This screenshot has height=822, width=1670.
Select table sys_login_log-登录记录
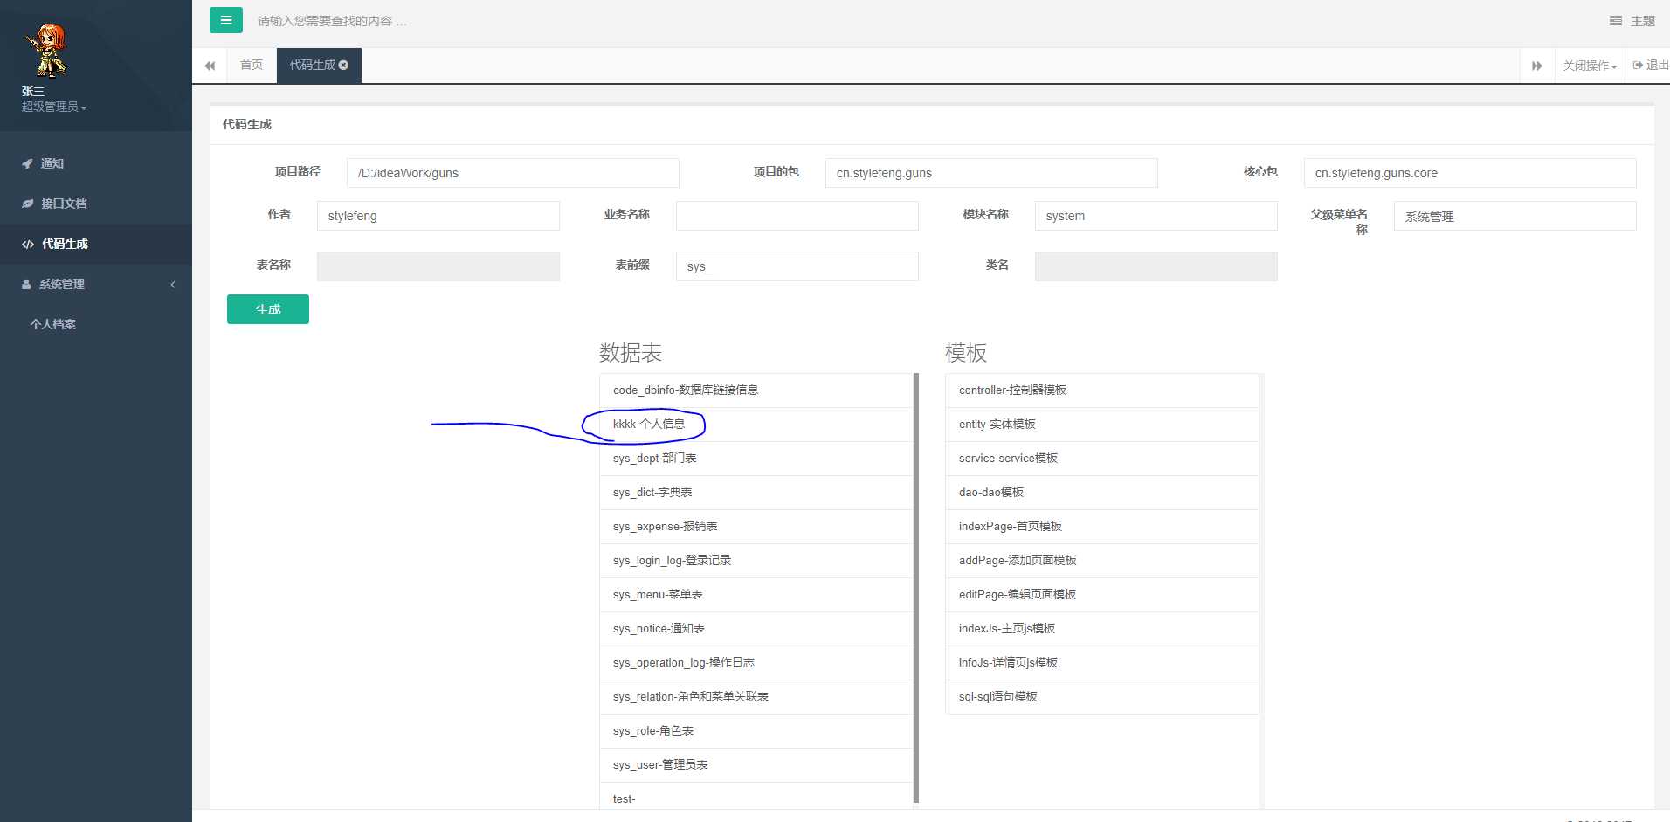point(756,561)
